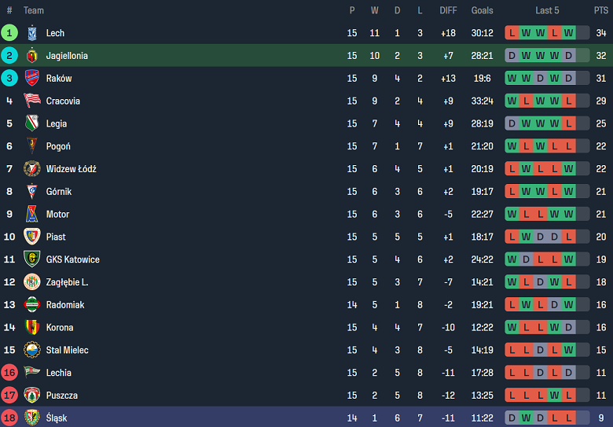Click position badge 16 for Lechia

click(9, 373)
